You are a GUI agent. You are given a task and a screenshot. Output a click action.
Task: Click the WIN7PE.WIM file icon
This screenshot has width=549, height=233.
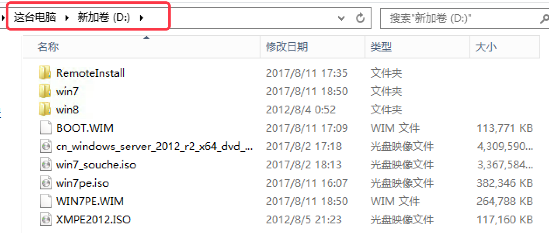[x=45, y=201]
